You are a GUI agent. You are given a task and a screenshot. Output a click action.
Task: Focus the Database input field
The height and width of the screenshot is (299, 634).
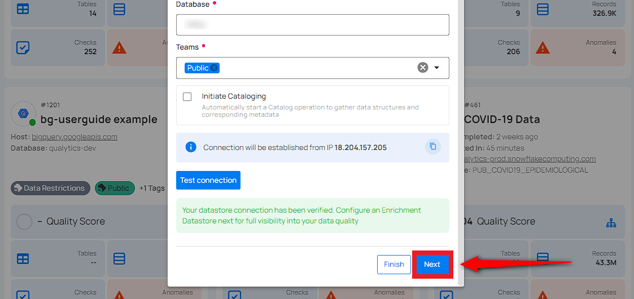pos(312,25)
